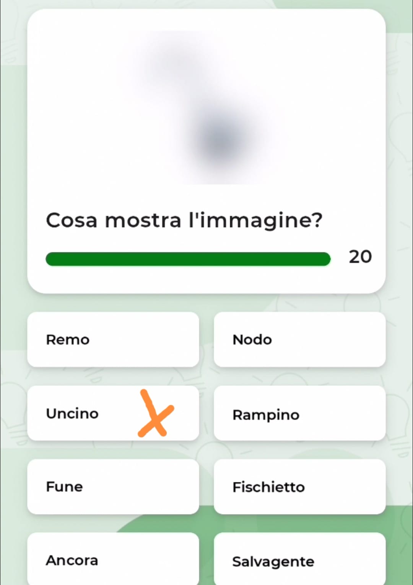The height and width of the screenshot is (585, 413).
Task: Tap the blurred quiz image
Action: pyautogui.click(x=206, y=107)
